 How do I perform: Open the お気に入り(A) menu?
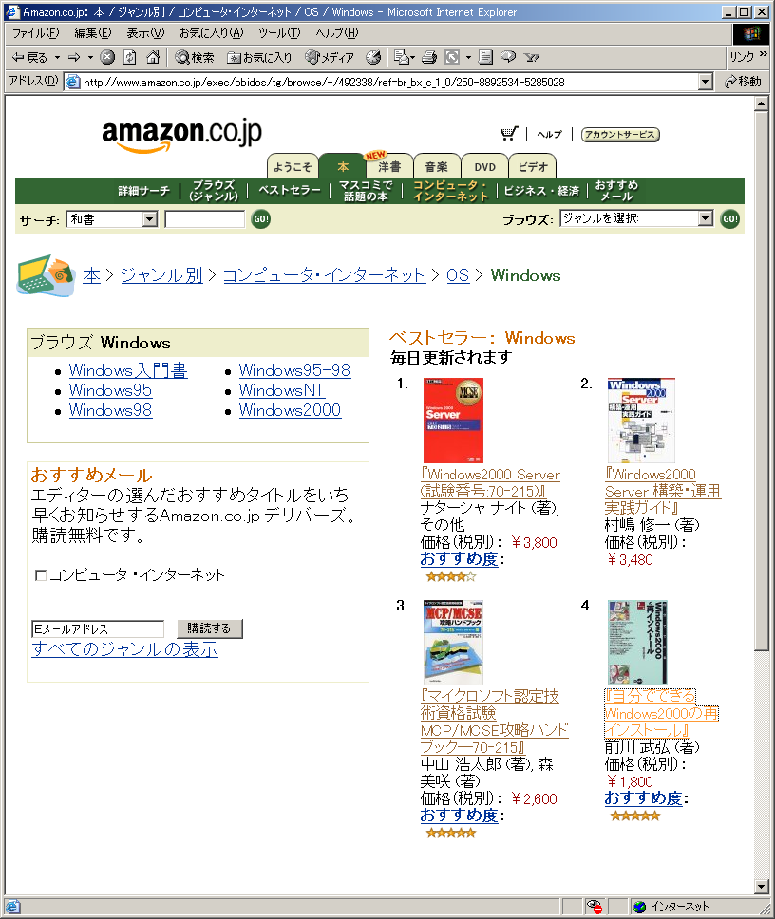211,33
